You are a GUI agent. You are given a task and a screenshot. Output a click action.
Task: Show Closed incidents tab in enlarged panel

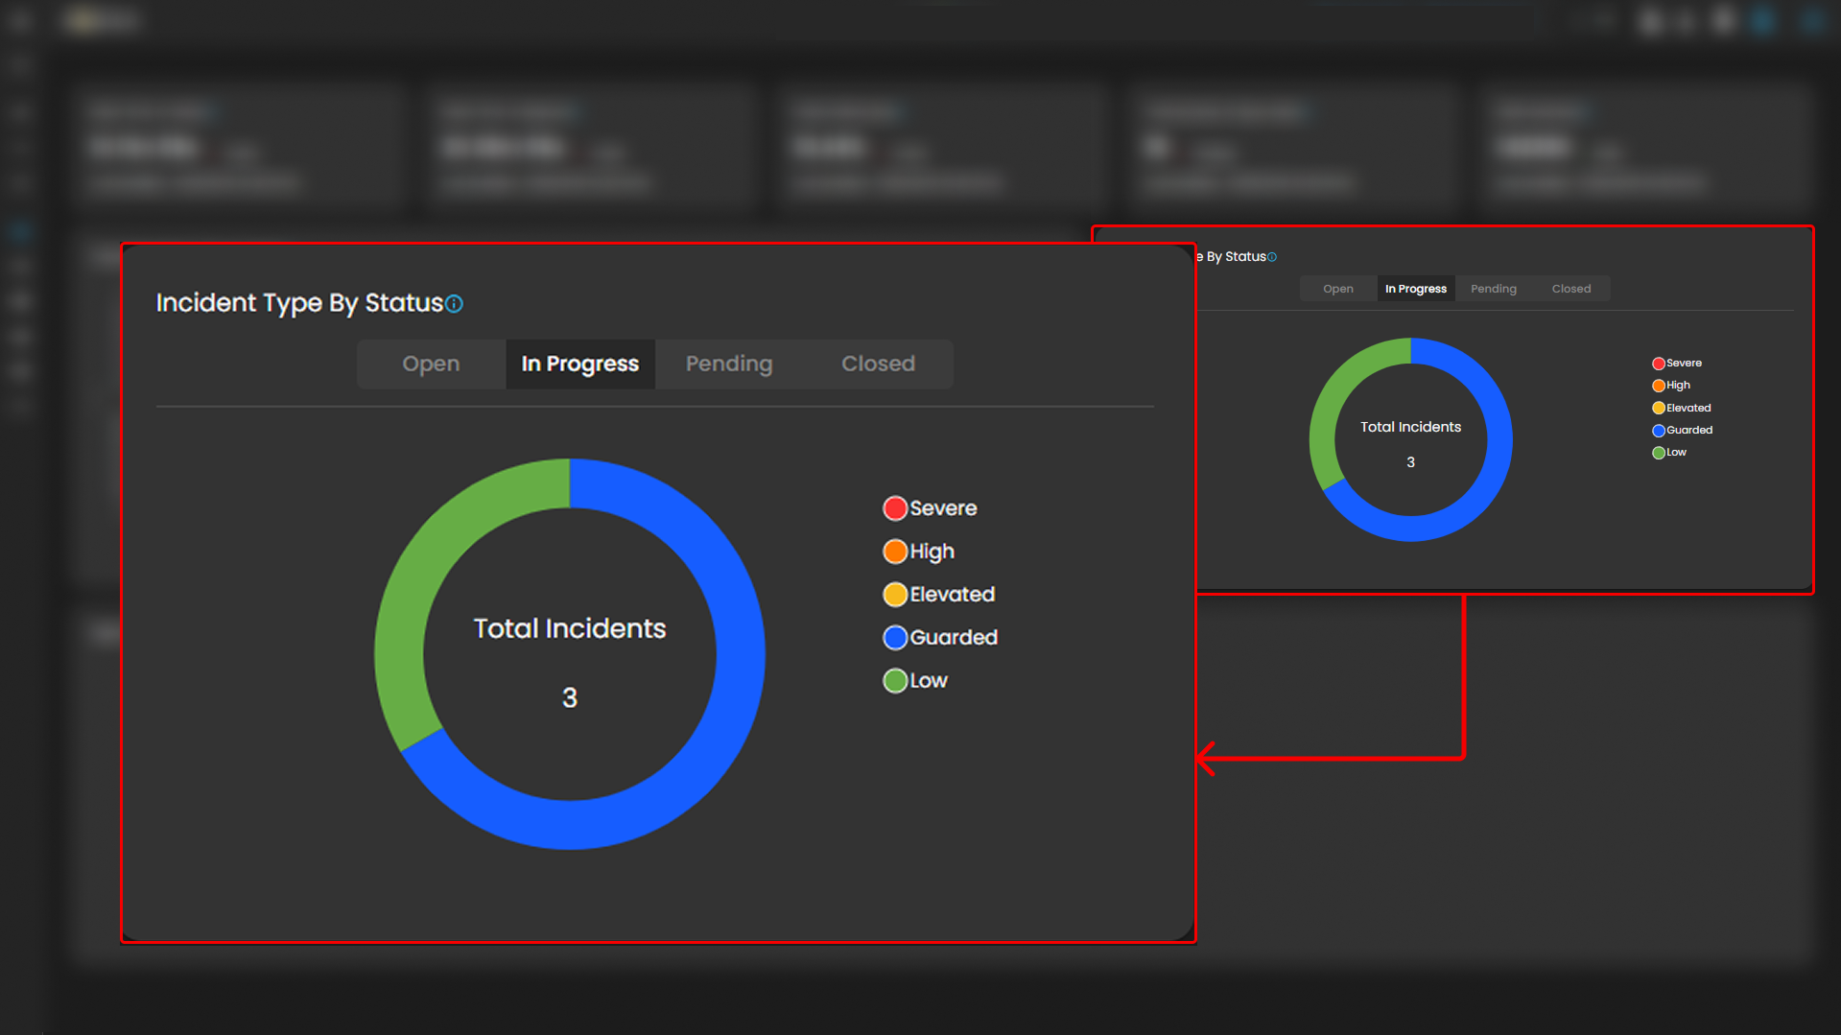click(x=878, y=365)
